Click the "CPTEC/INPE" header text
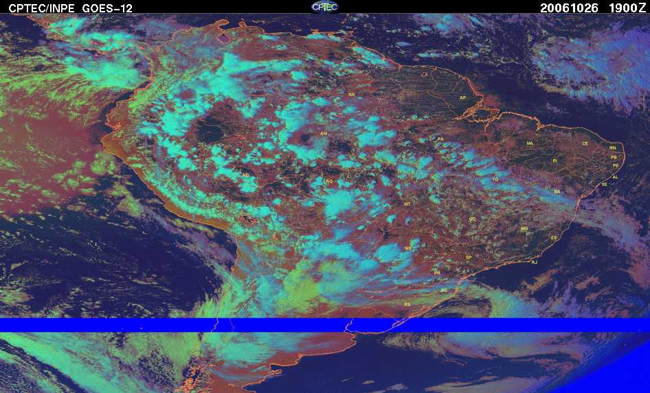 point(43,8)
